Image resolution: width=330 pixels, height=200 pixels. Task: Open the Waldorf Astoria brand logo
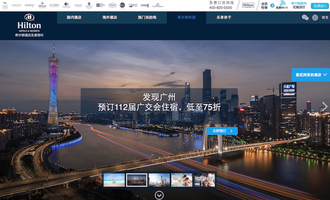coord(5,5)
